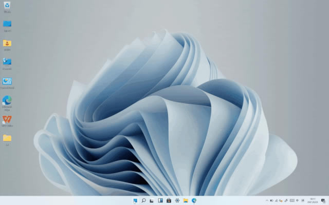Open Task View on the taskbar

[152, 200]
